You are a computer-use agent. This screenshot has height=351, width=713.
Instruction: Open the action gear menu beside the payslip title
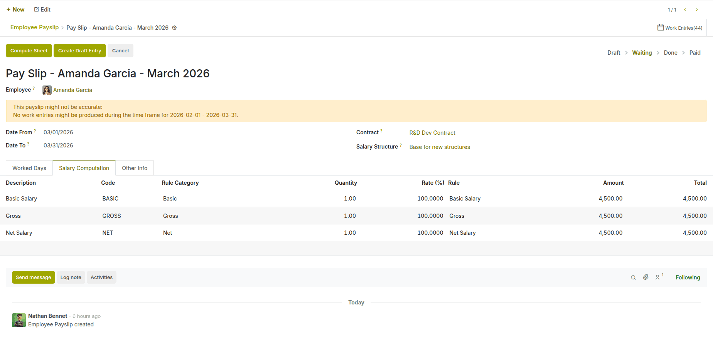click(174, 27)
